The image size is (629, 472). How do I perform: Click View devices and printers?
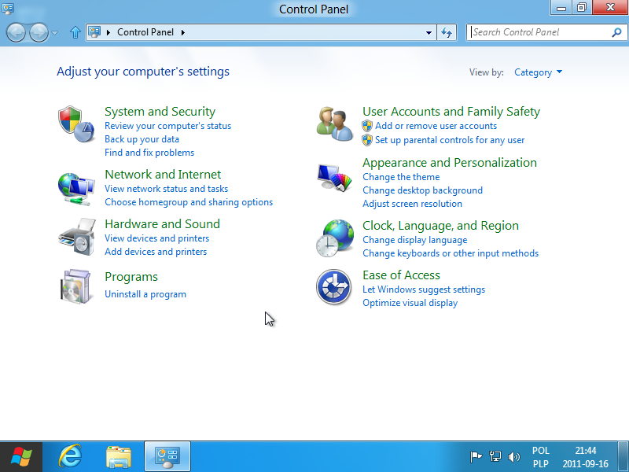[x=156, y=238]
